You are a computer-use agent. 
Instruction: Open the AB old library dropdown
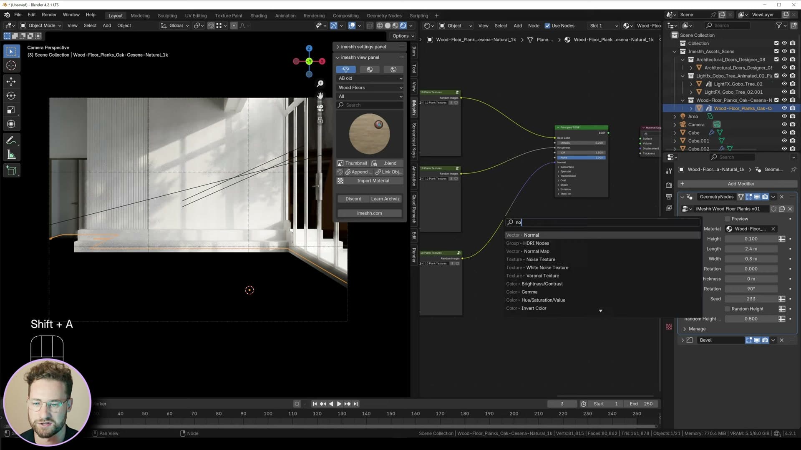(370, 78)
